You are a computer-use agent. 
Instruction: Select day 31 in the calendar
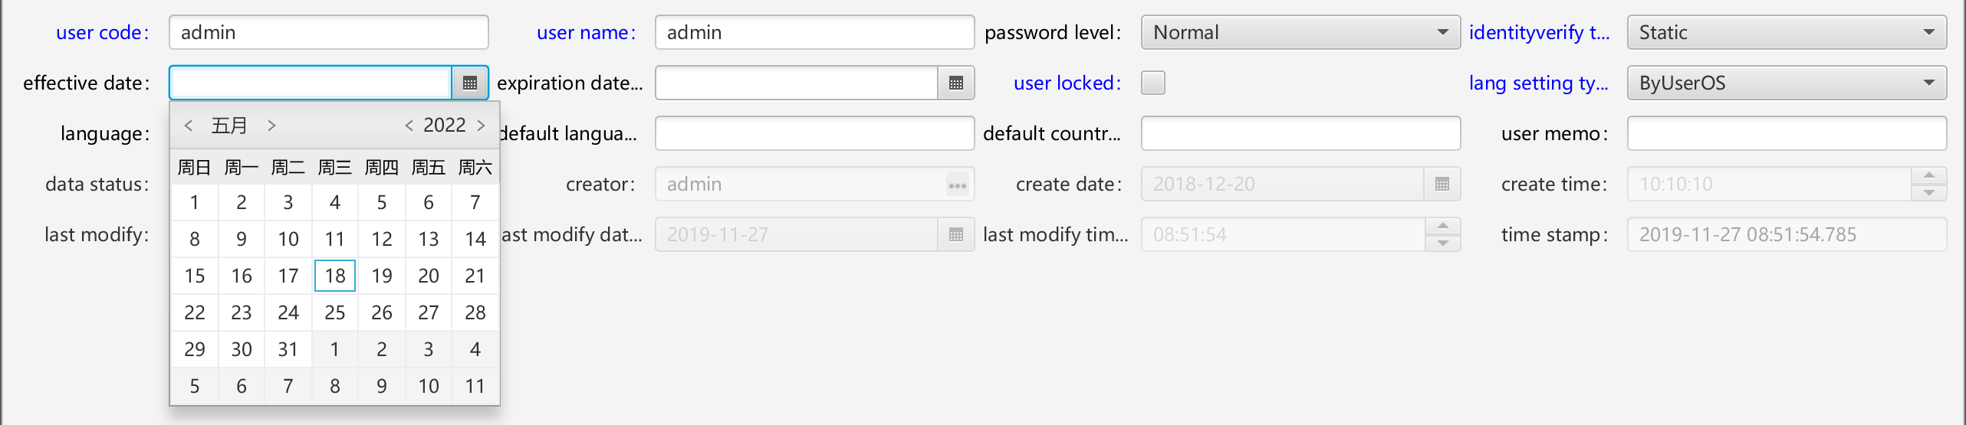pos(288,349)
